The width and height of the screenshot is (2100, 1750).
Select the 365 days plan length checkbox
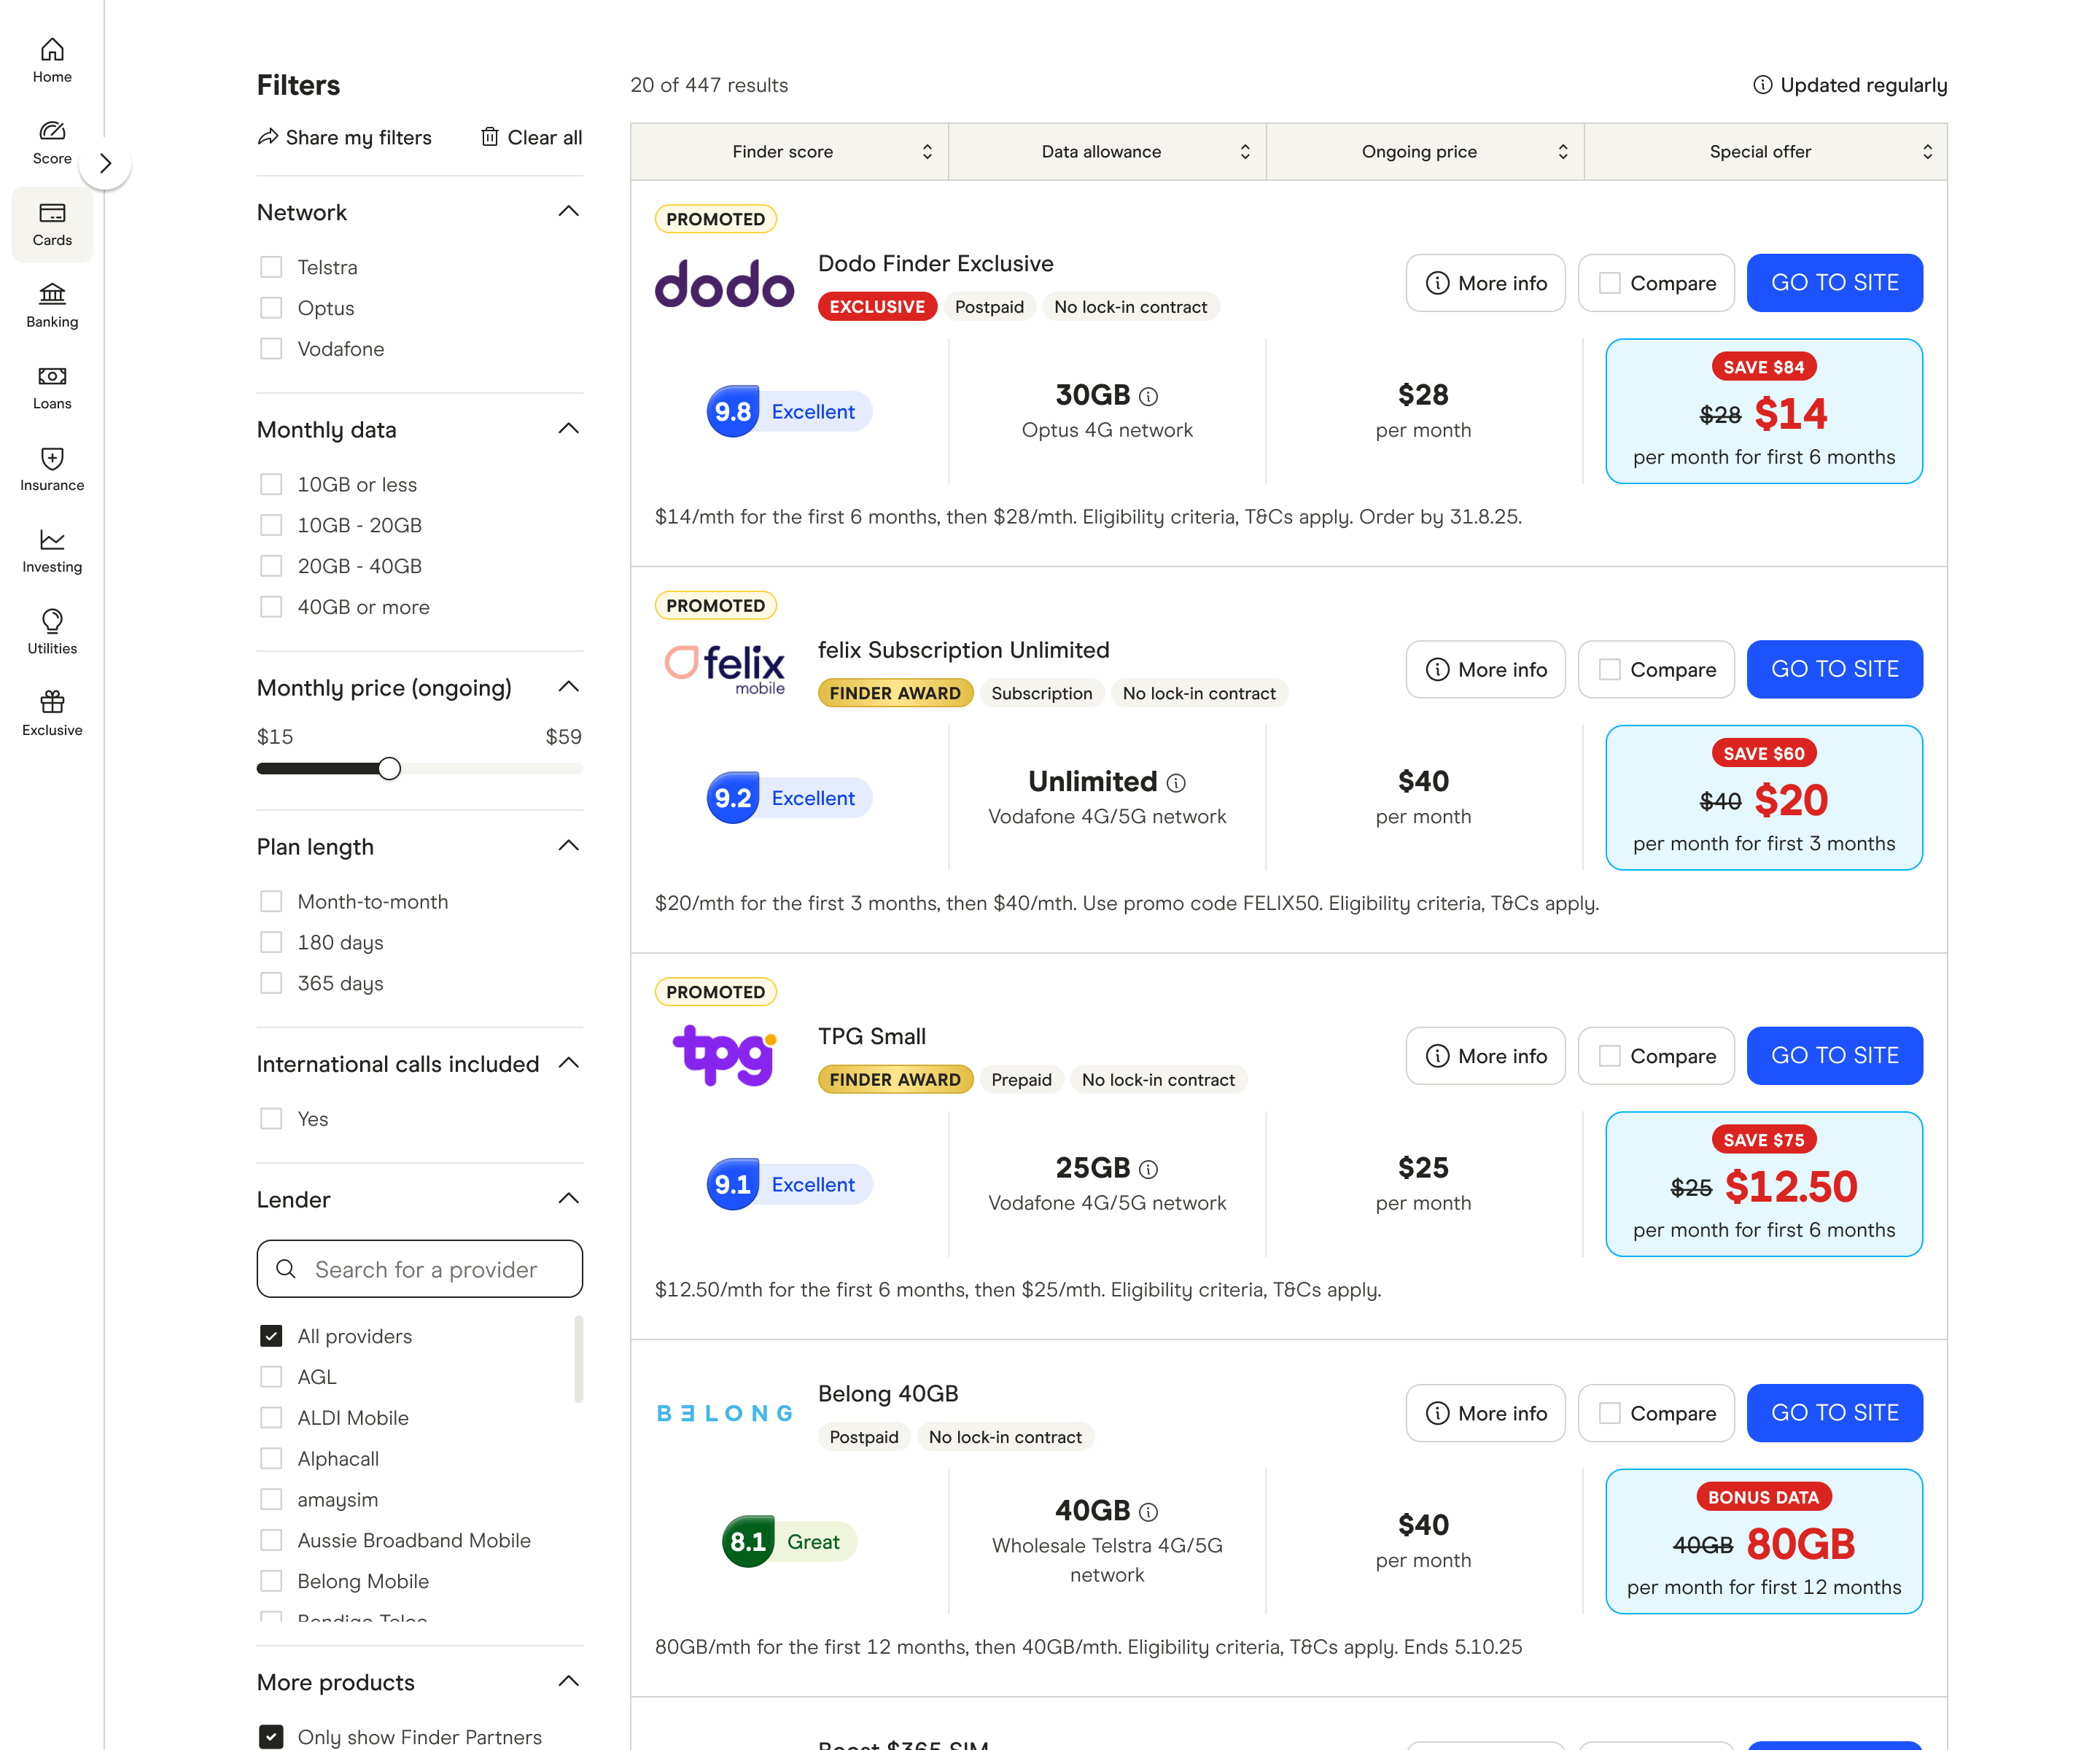[271, 983]
